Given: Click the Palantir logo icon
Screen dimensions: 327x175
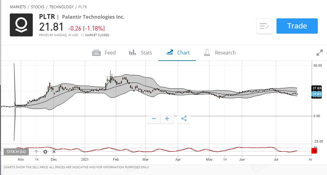Looking at the screenshot, I should pyautogui.click(x=21, y=25).
